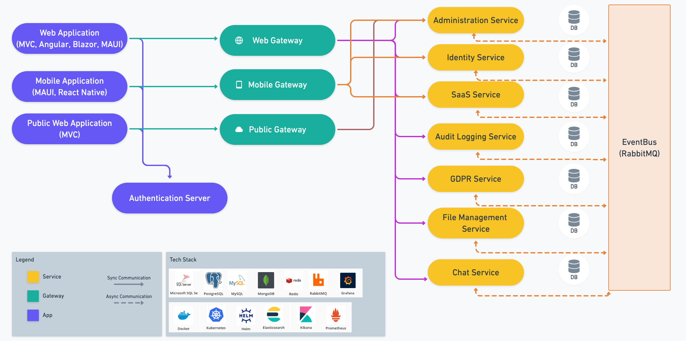Click the Elasticsearch icon
The width and height of the screenshot is (686, 341).
pyautogui.click(x=274, y=314)
